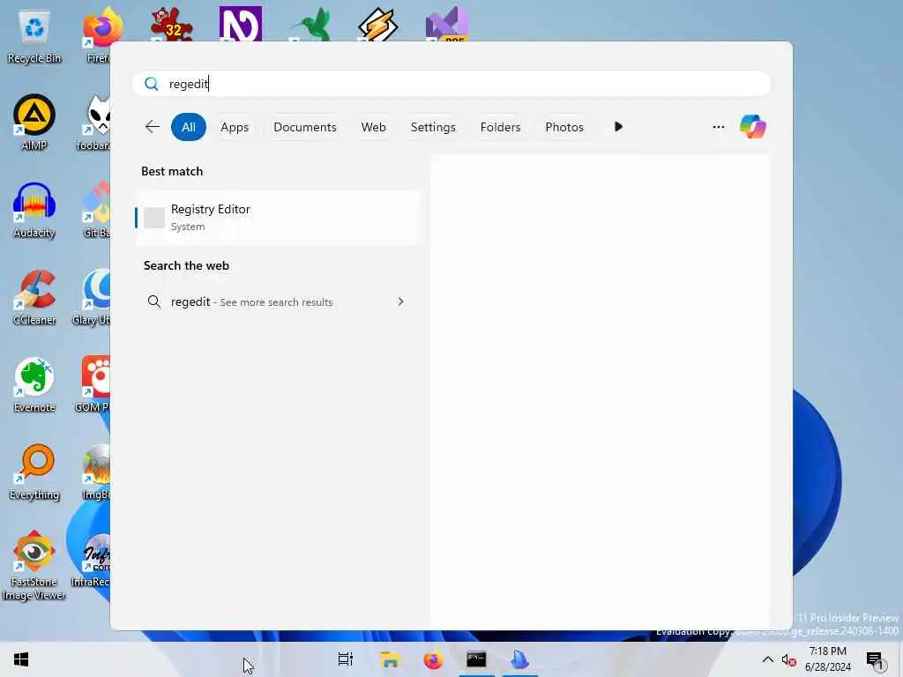Go back using the left arrow
The width and height of the screenshot is (903, 677).
pos(153,127)
